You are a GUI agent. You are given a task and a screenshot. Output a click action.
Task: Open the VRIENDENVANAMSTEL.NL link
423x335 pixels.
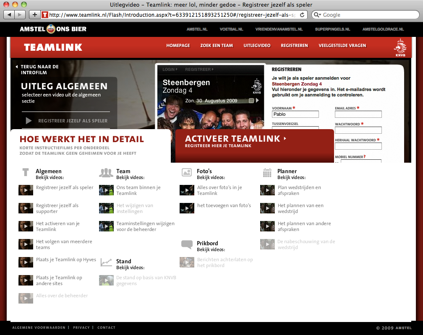point(279,29)
